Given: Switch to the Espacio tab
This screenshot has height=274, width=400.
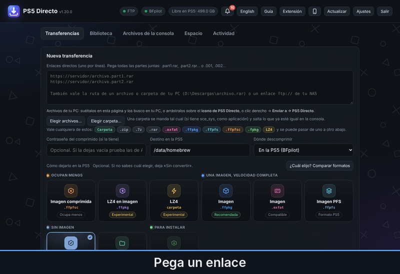Looking at the screenshot, I should click(x=193, y=33).
